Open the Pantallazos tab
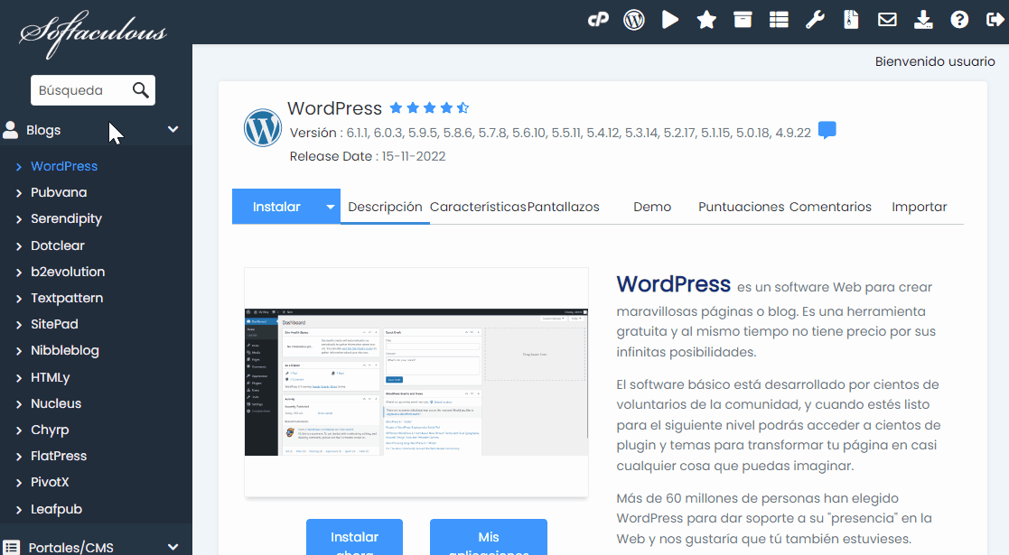 click(563, 207)
